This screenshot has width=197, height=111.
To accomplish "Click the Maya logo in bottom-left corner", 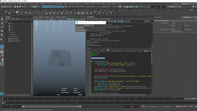I will (x=2, y=94).
